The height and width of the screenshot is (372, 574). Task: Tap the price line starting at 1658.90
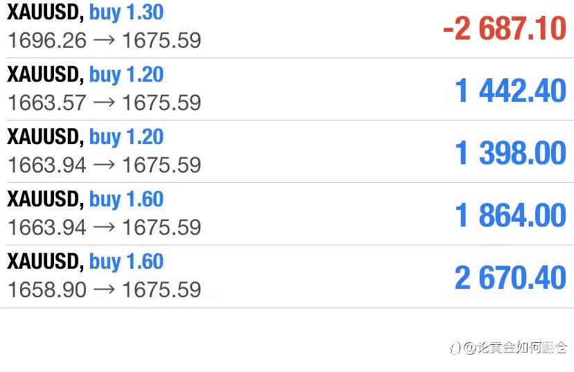pos(104,290)
